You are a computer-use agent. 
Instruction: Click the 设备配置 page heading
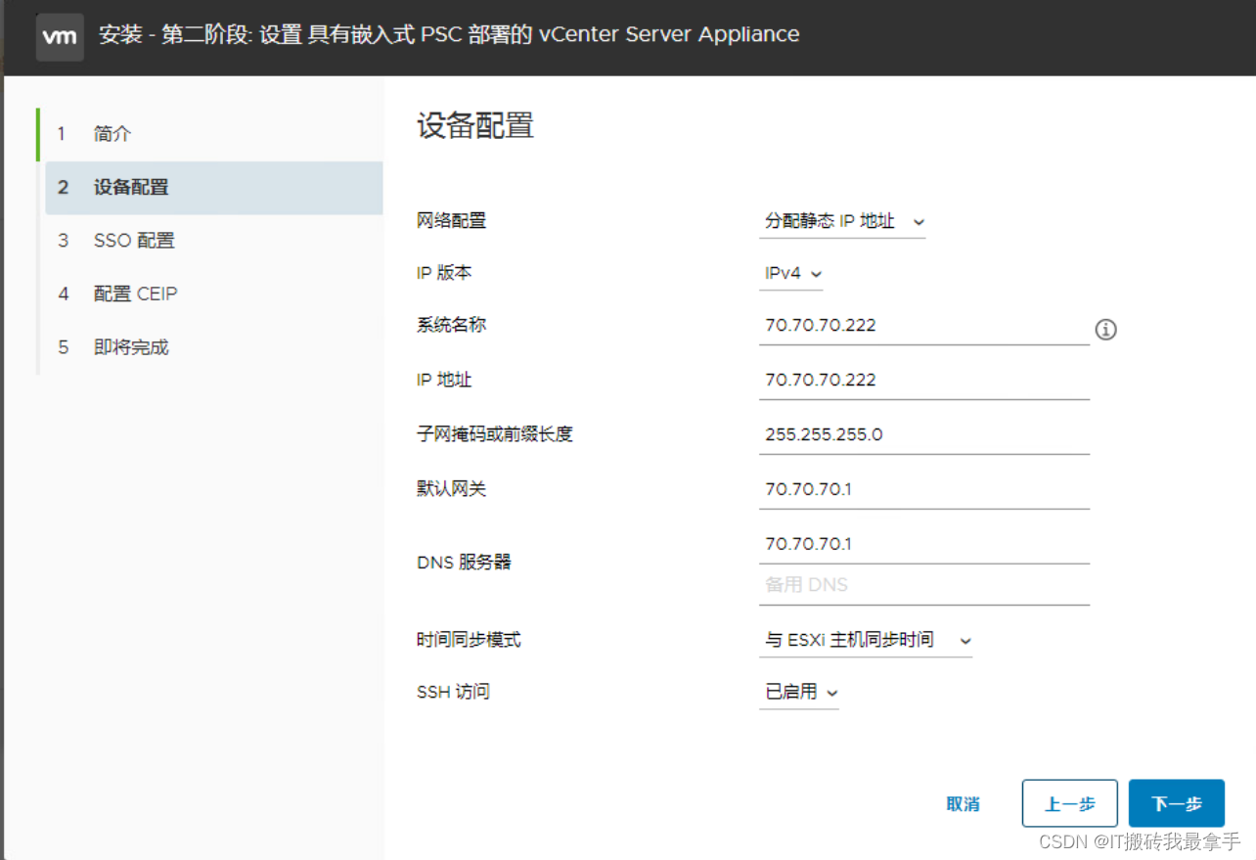tap(475, 126)
